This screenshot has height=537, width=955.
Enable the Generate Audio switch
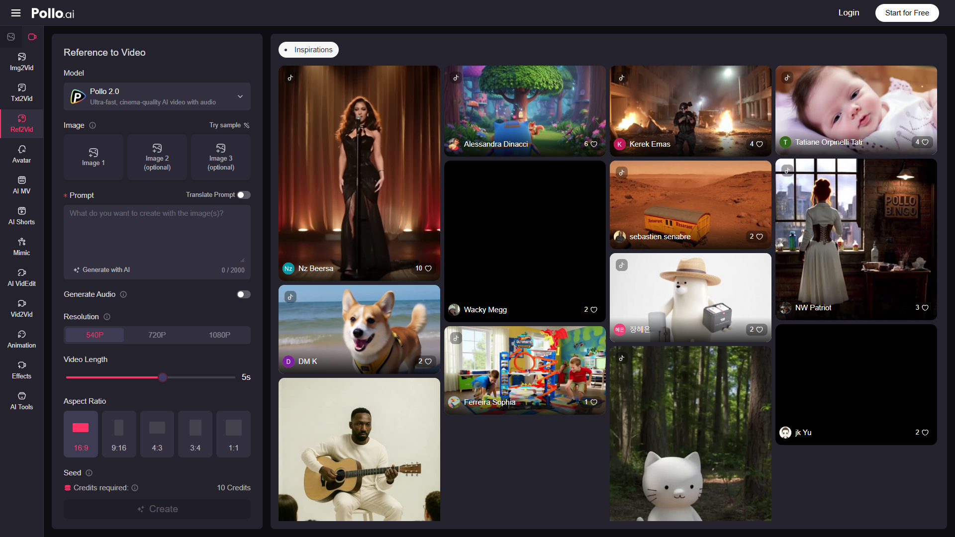[x=244, y=294]
